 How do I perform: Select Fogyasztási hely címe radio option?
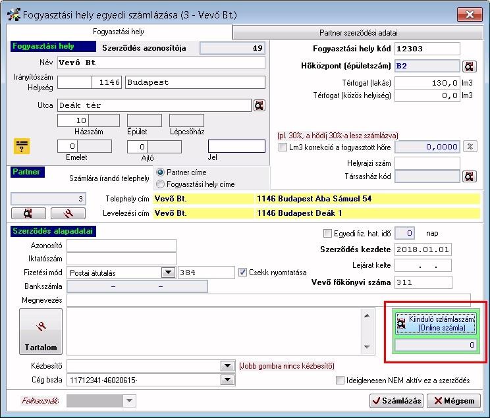tap(160, 184)
